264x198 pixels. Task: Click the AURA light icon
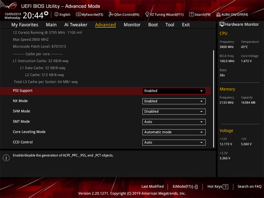(x=218, y=14)
